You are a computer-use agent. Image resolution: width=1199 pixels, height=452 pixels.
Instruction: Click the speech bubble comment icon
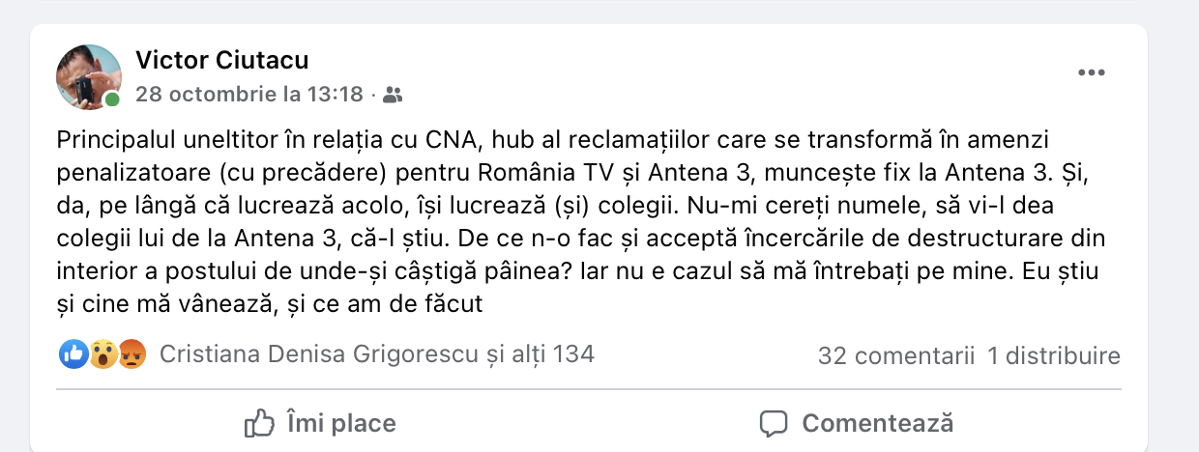click(x=773, y=423)
